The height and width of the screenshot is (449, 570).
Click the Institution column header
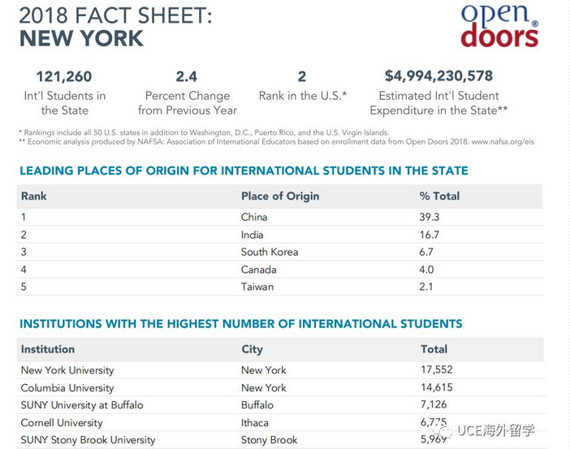48,349
